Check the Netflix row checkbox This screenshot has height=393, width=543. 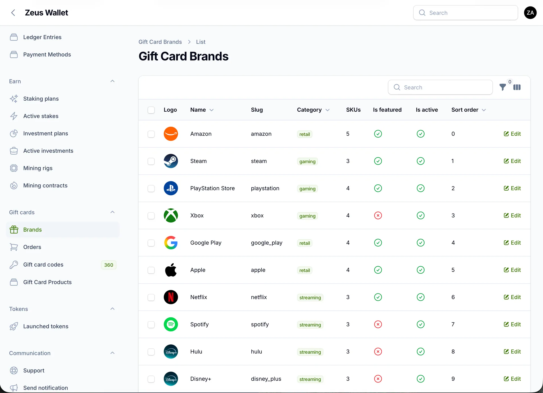tap(151, 297)
